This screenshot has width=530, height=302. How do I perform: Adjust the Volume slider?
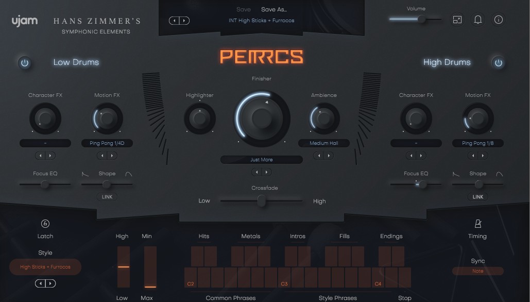tap(416, 19)
